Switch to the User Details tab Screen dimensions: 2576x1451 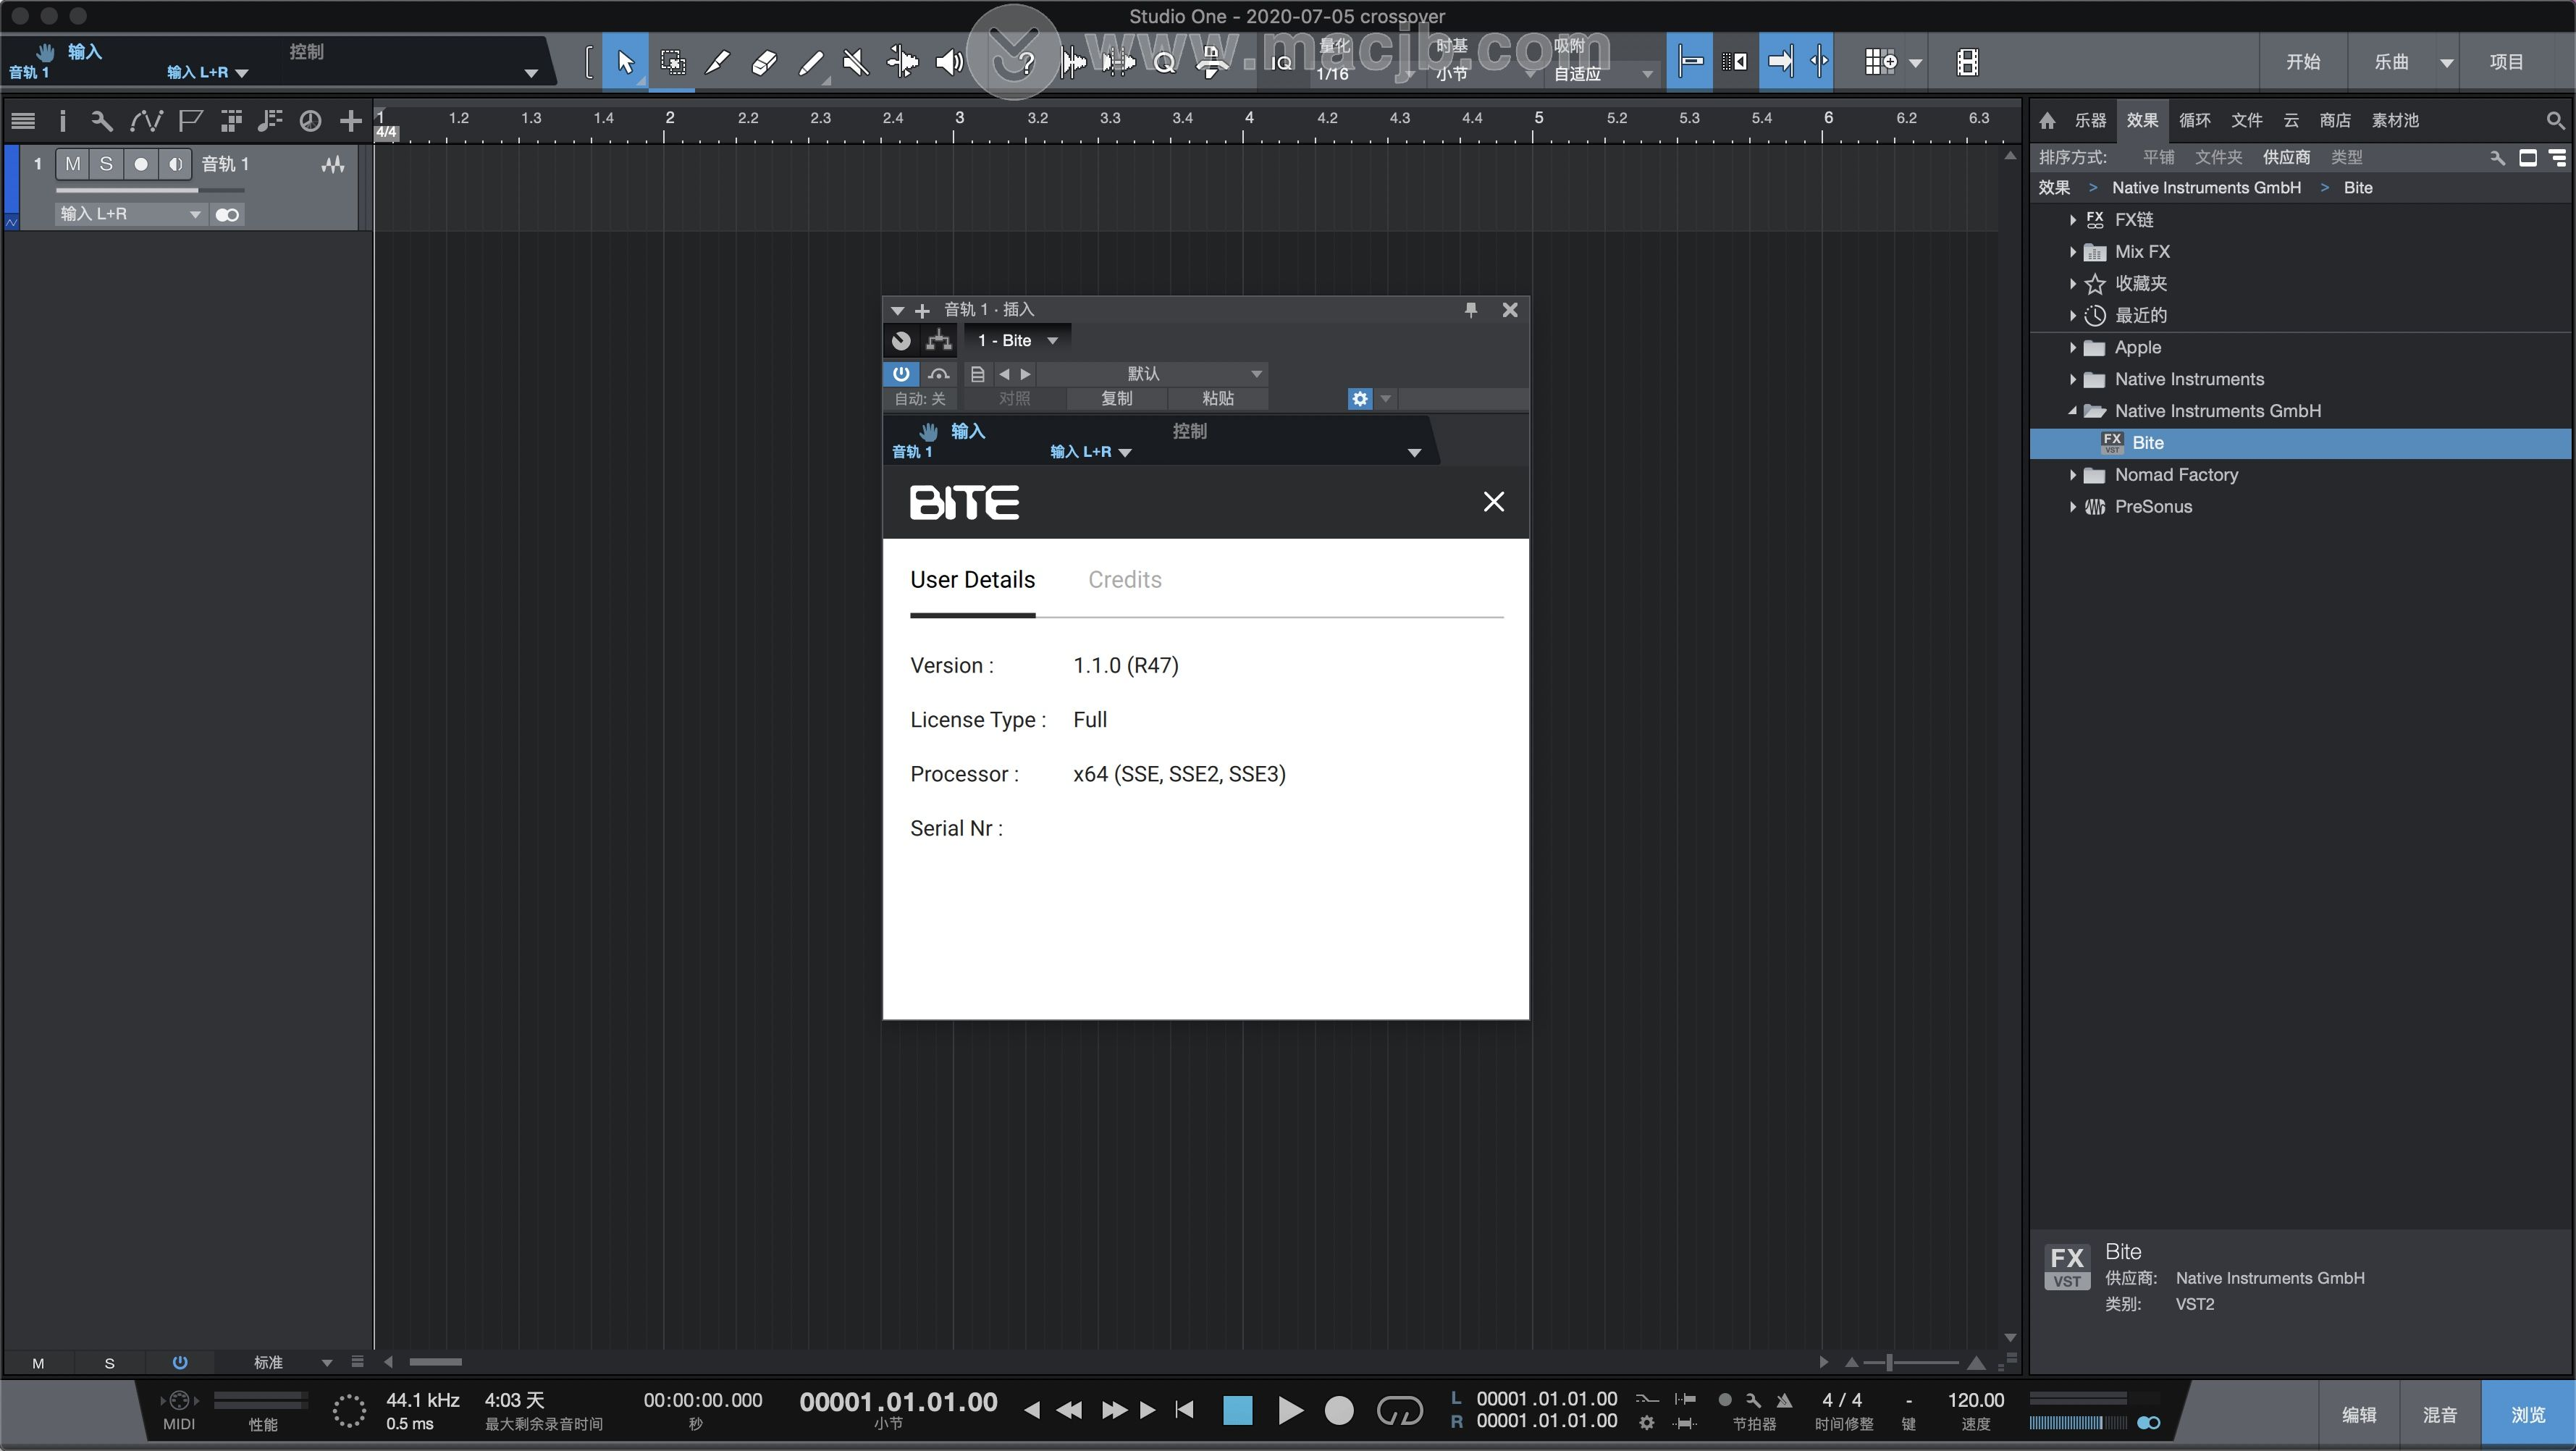972,580
